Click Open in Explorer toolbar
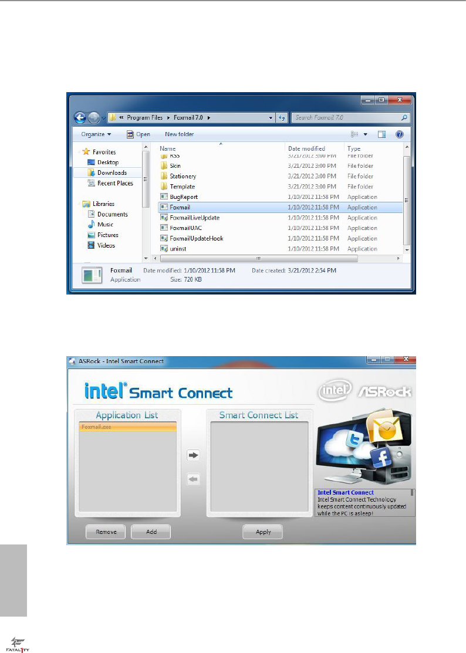The width and height of the screenshot is (466, 653). [139, 134]
